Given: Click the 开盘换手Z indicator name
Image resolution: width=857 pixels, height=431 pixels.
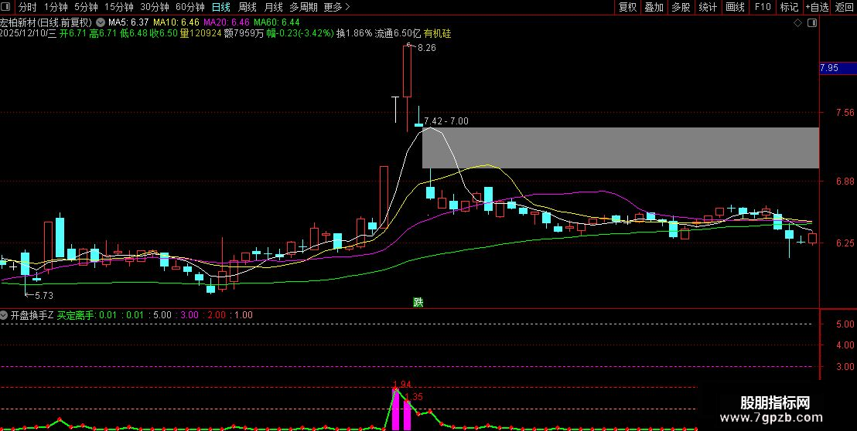Looking at the screenshot, I should [x=32, y=315].
